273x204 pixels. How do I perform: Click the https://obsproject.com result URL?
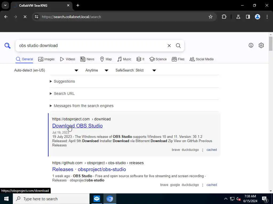point(81,119)
